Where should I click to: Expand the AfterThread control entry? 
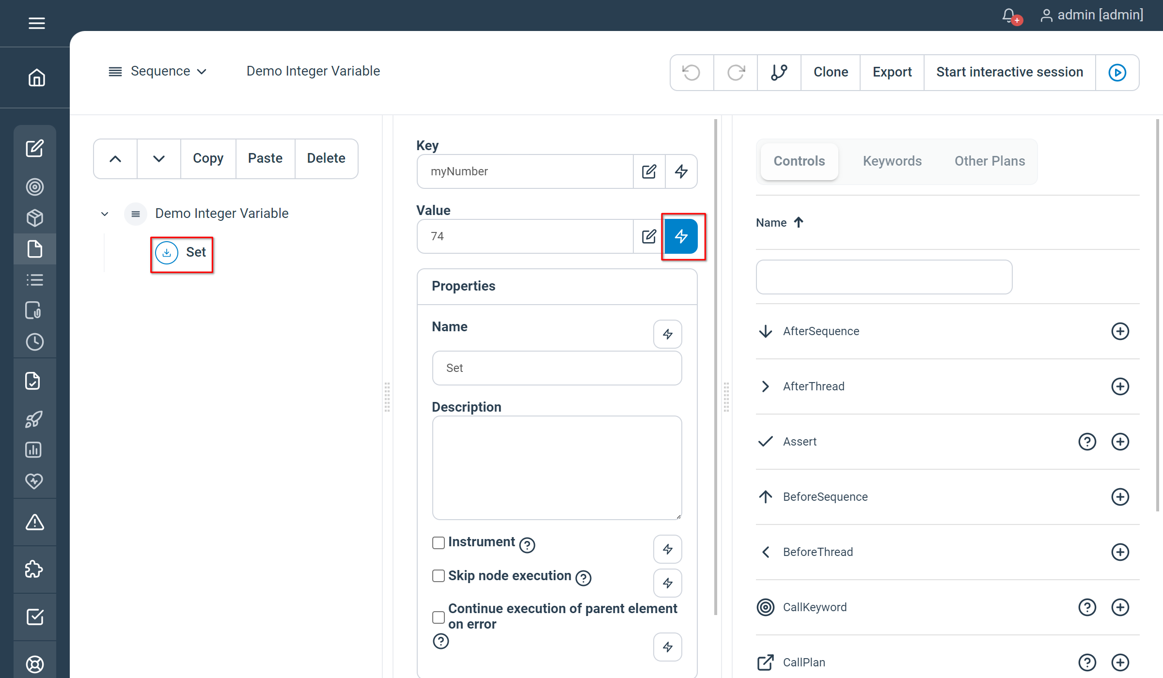[x=765, y=386]
